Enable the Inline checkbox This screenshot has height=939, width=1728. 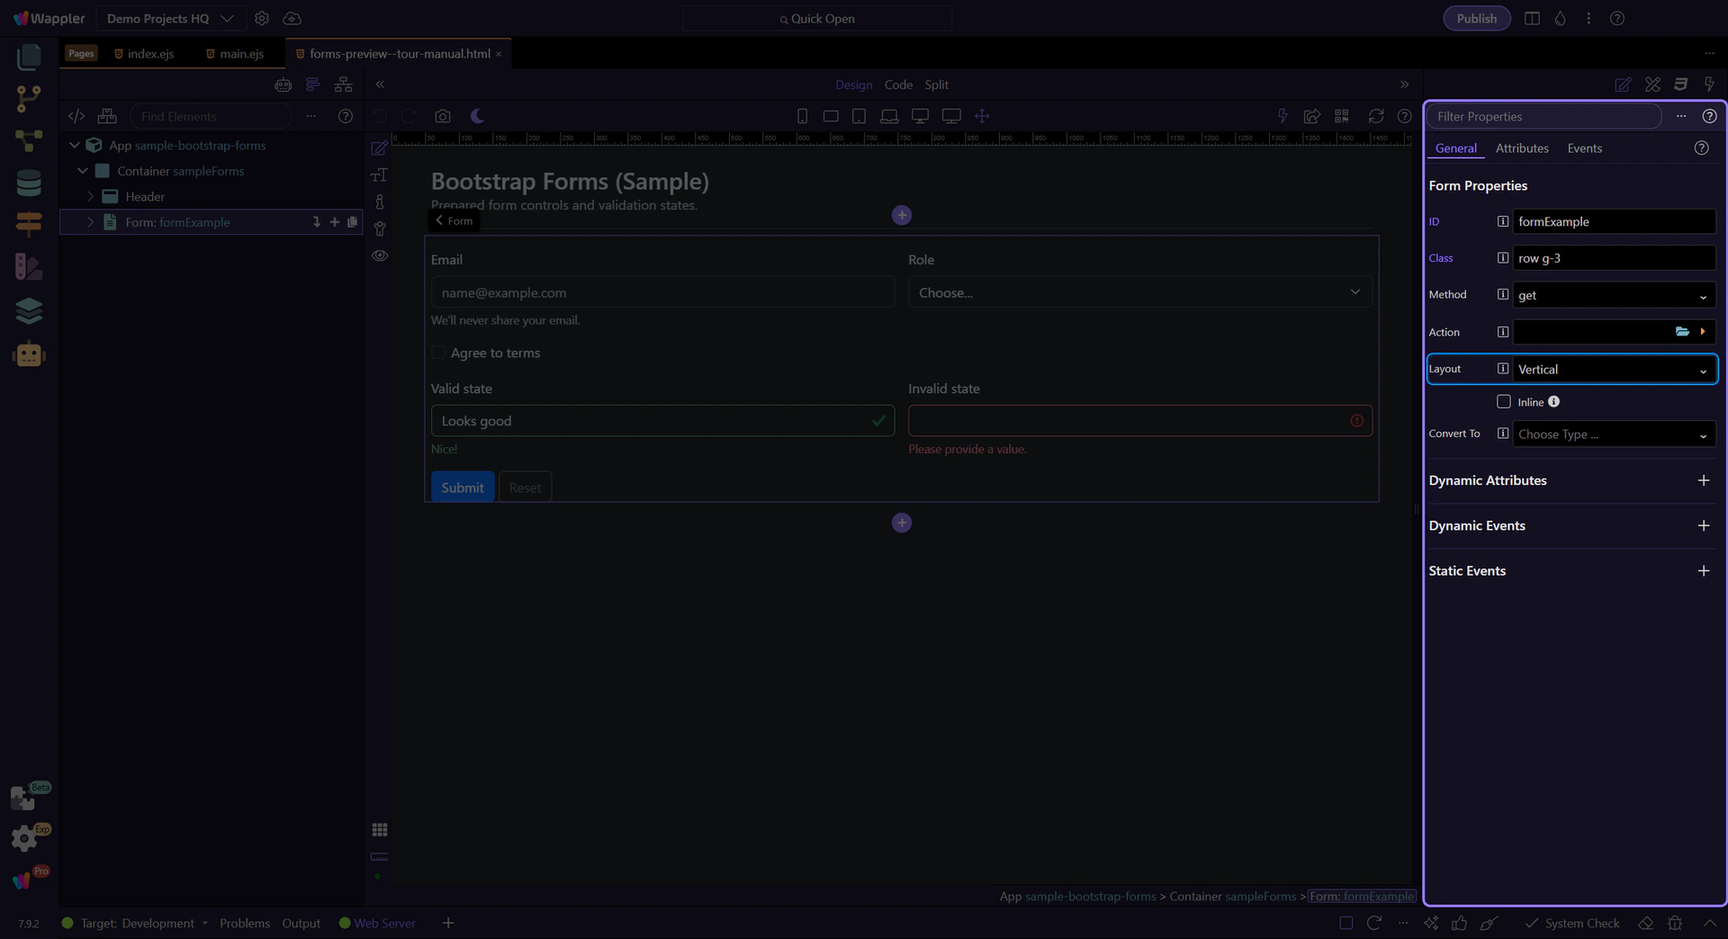pyautogui.click(x=1503, y=402)
